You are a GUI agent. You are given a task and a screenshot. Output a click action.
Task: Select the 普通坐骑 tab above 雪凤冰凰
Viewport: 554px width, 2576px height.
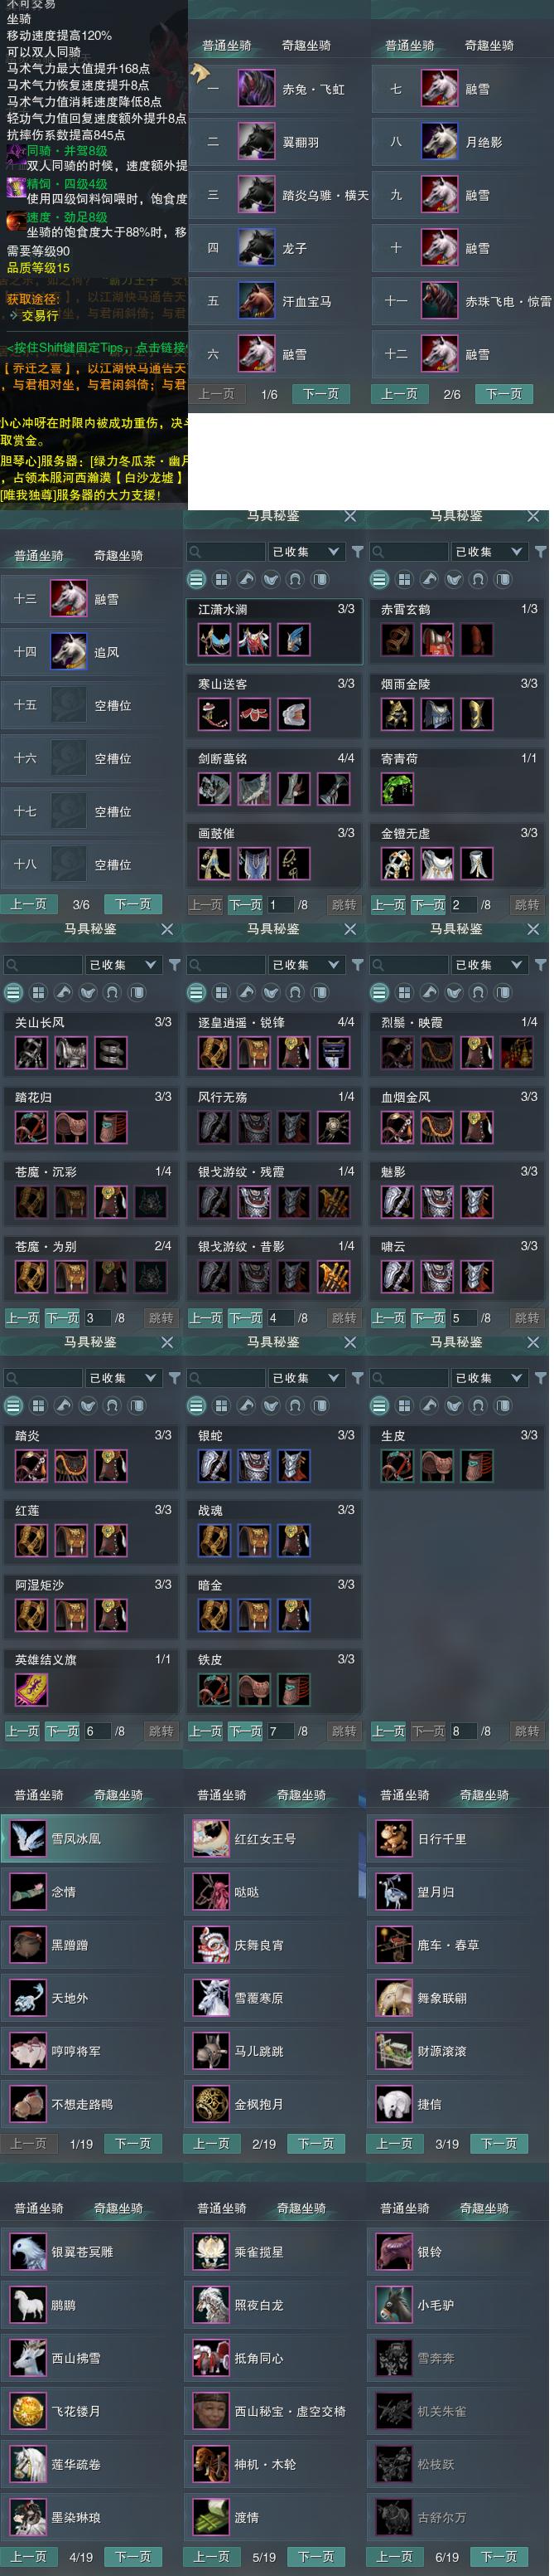39,1794
